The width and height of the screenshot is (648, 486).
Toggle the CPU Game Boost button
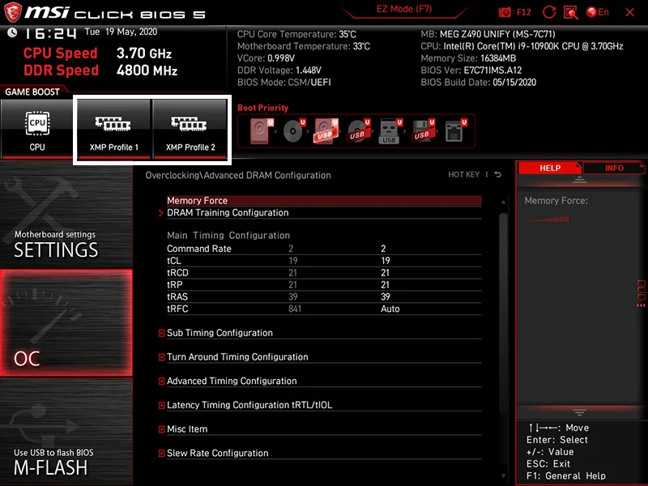point(37,129)
